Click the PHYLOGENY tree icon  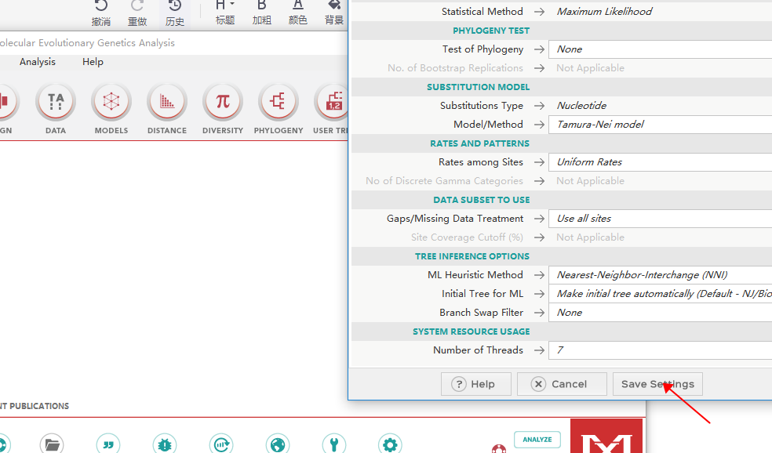[279, 109]
